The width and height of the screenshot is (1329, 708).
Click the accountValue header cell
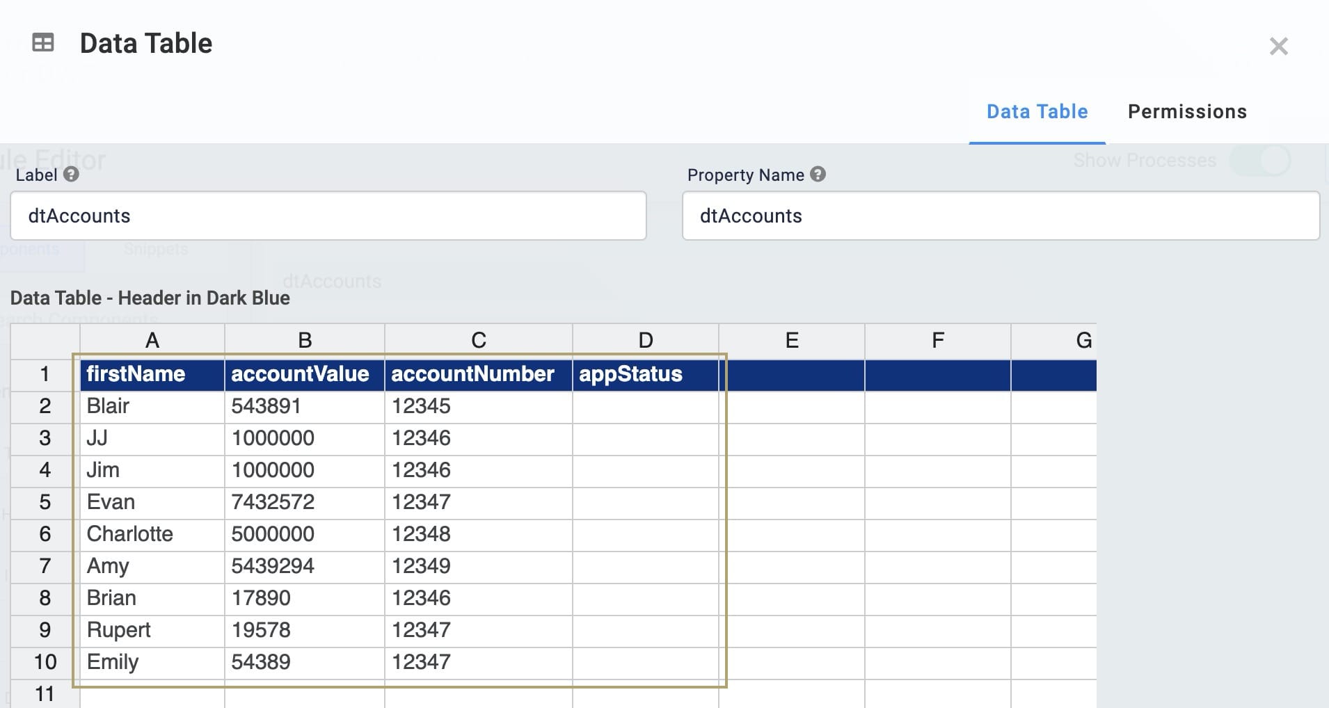point(305,375)
